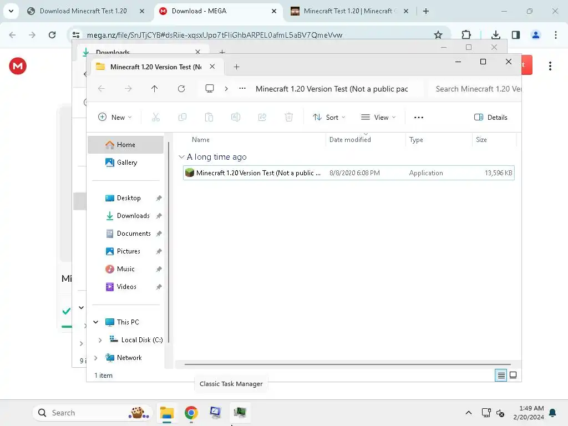Click the Cut icon in Explorer toolbar
568x426 pixels.
pos(156,117)
